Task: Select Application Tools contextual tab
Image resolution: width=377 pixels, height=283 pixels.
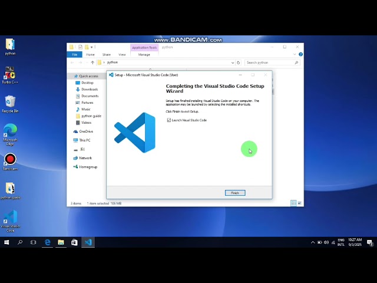Action: (144, 47)
